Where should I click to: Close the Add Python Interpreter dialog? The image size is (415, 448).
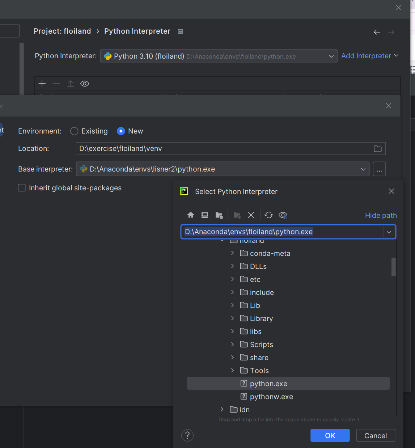pyautogui.click(x=389, y=106)
